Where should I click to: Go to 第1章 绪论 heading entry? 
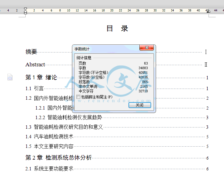(x=41, y=77)
